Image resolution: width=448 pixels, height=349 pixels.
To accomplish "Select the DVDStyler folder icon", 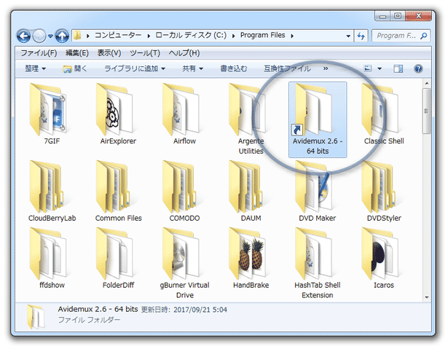I will [x=379, y=187].
